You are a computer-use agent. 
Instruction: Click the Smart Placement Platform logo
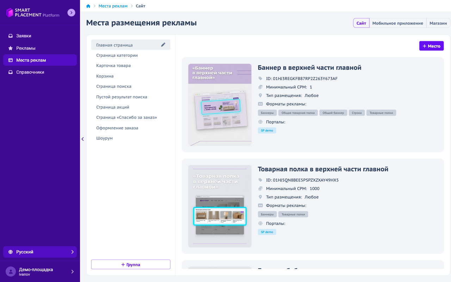33,13
